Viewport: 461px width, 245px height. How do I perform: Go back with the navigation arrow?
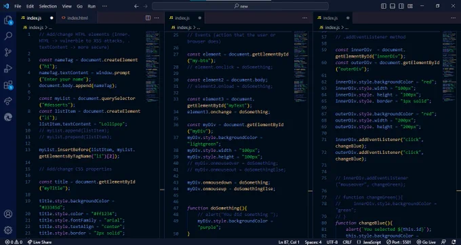tap(136, 6)
